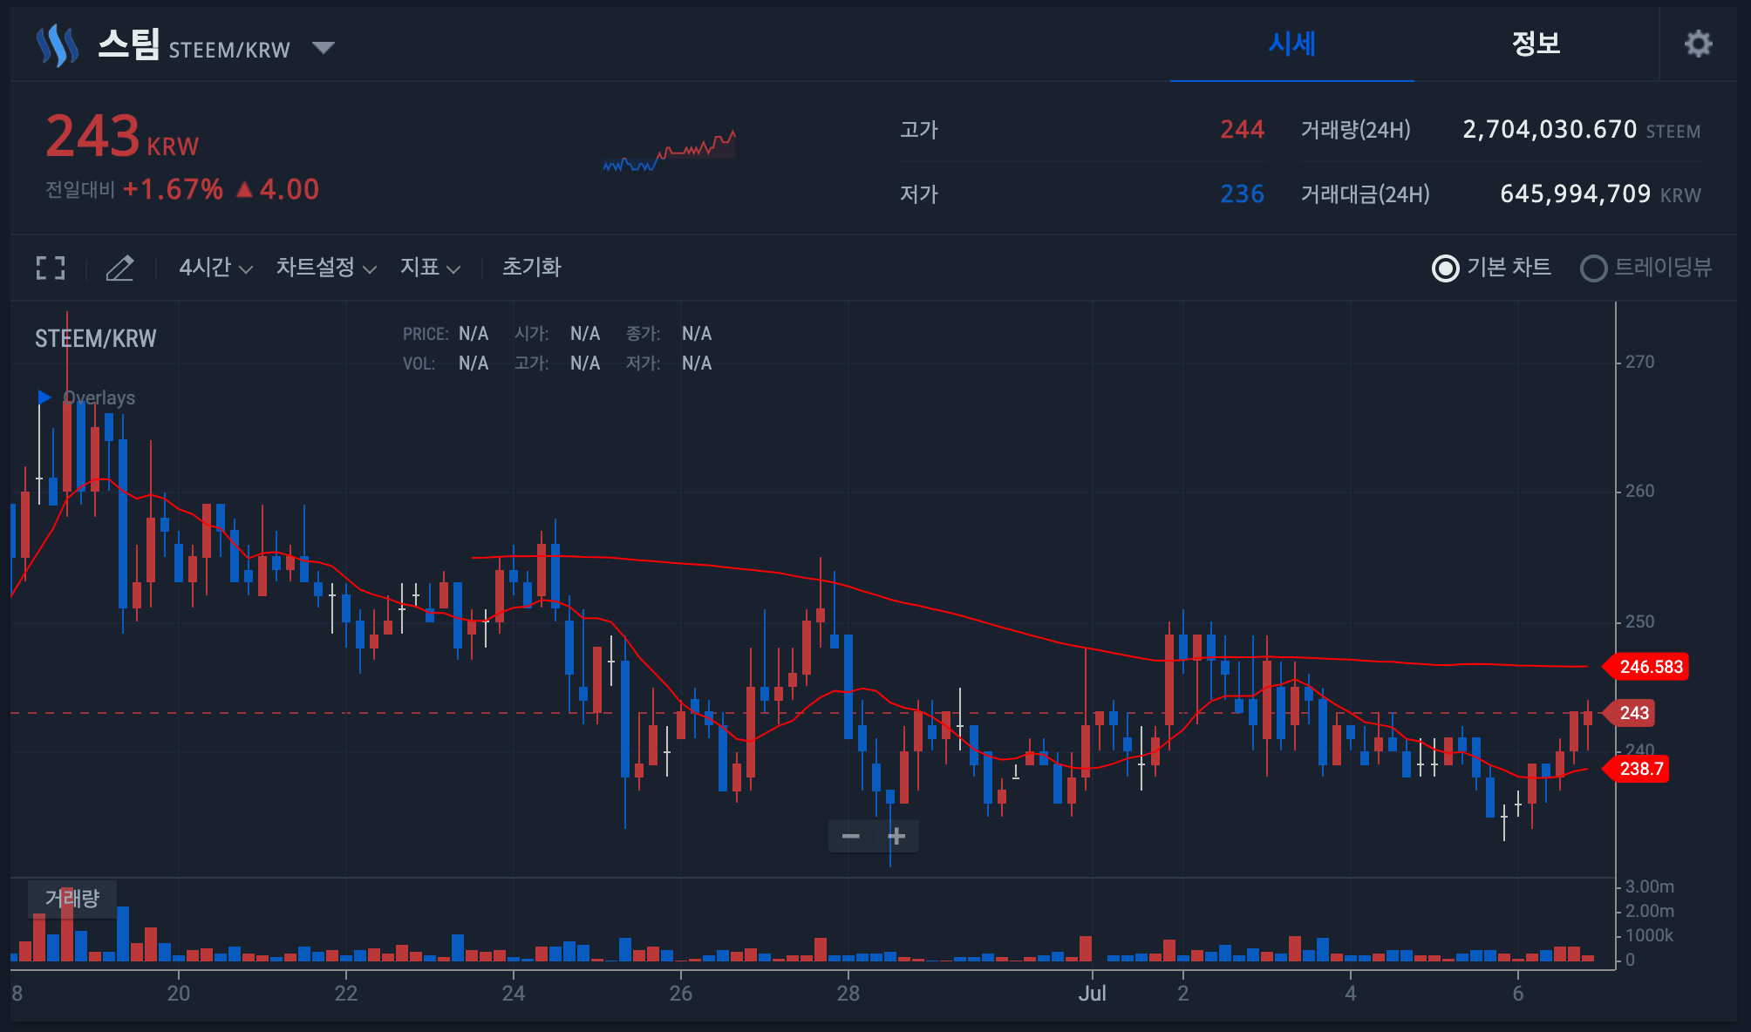Zoom out chart with minus button
1751x1032 pixels.
(850, 836)
